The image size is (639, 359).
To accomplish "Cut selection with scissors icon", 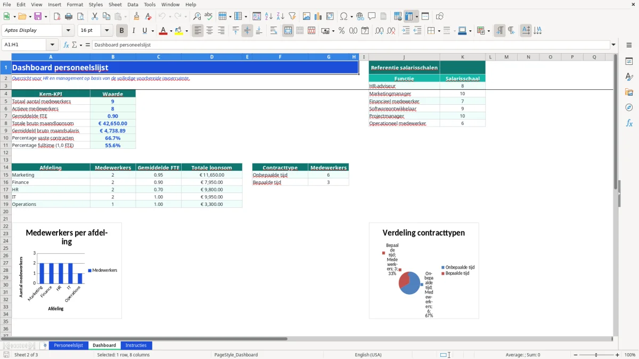I will click(x=95, y=16).
